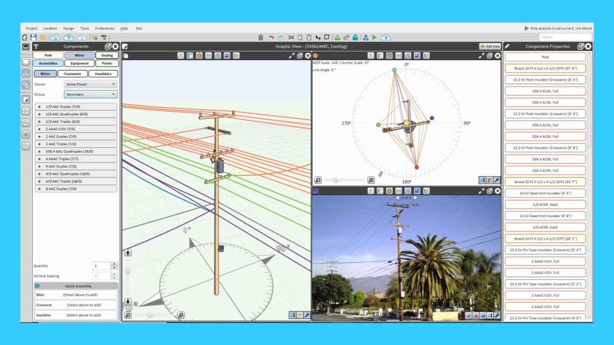Open the Design menu
This screenshot has height=345, width=614.
pos(68,28)
